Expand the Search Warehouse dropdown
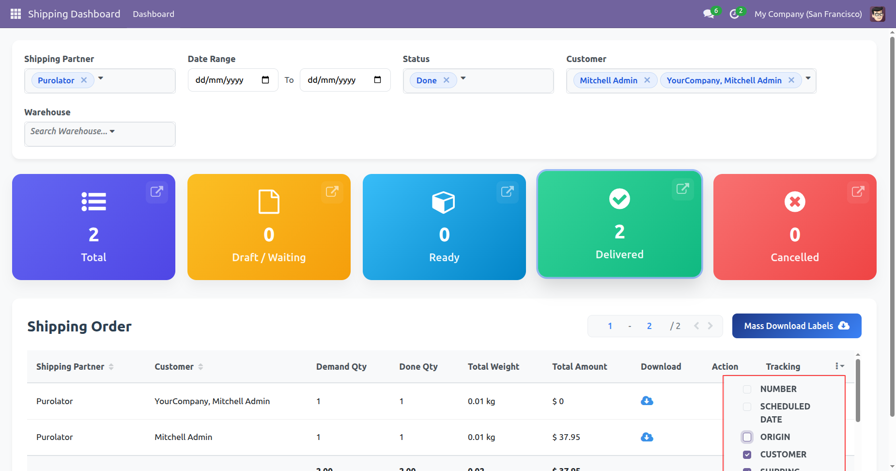896x471 pixels. 112,131
